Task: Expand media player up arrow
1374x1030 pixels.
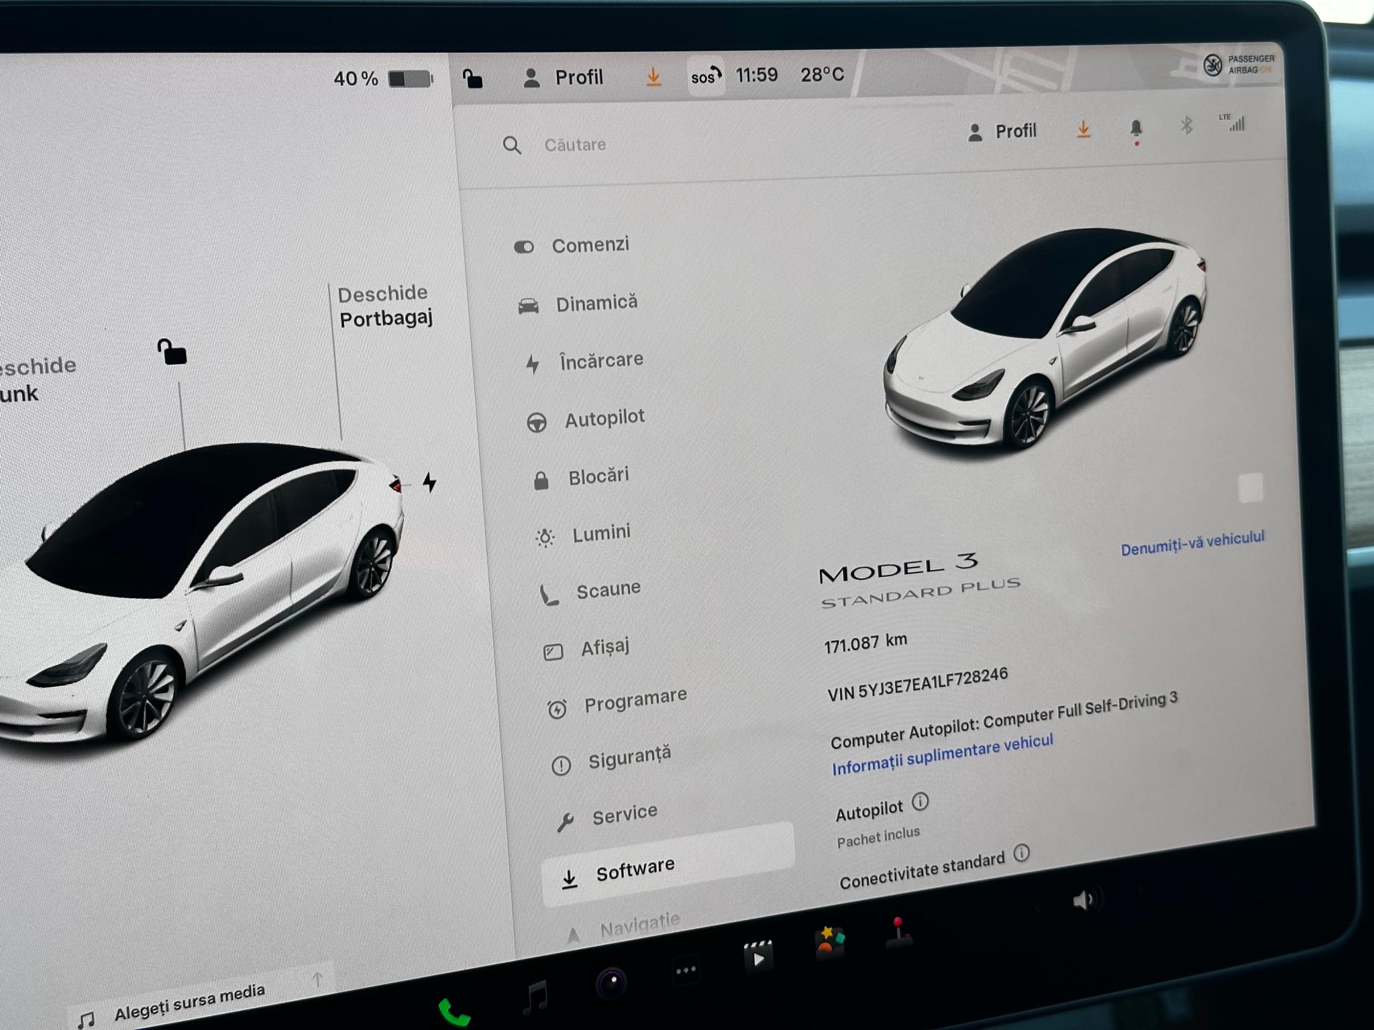Action: click(x=318, y=980)
